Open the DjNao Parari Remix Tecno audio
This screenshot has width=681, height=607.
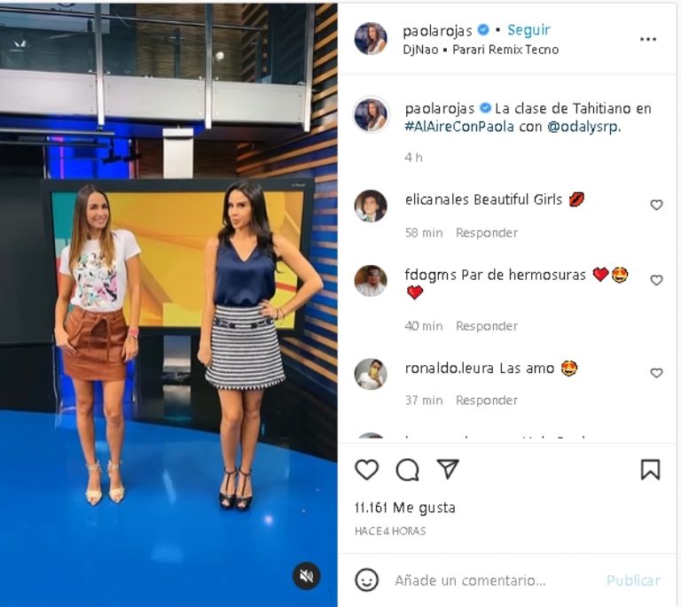pos(481,50)
